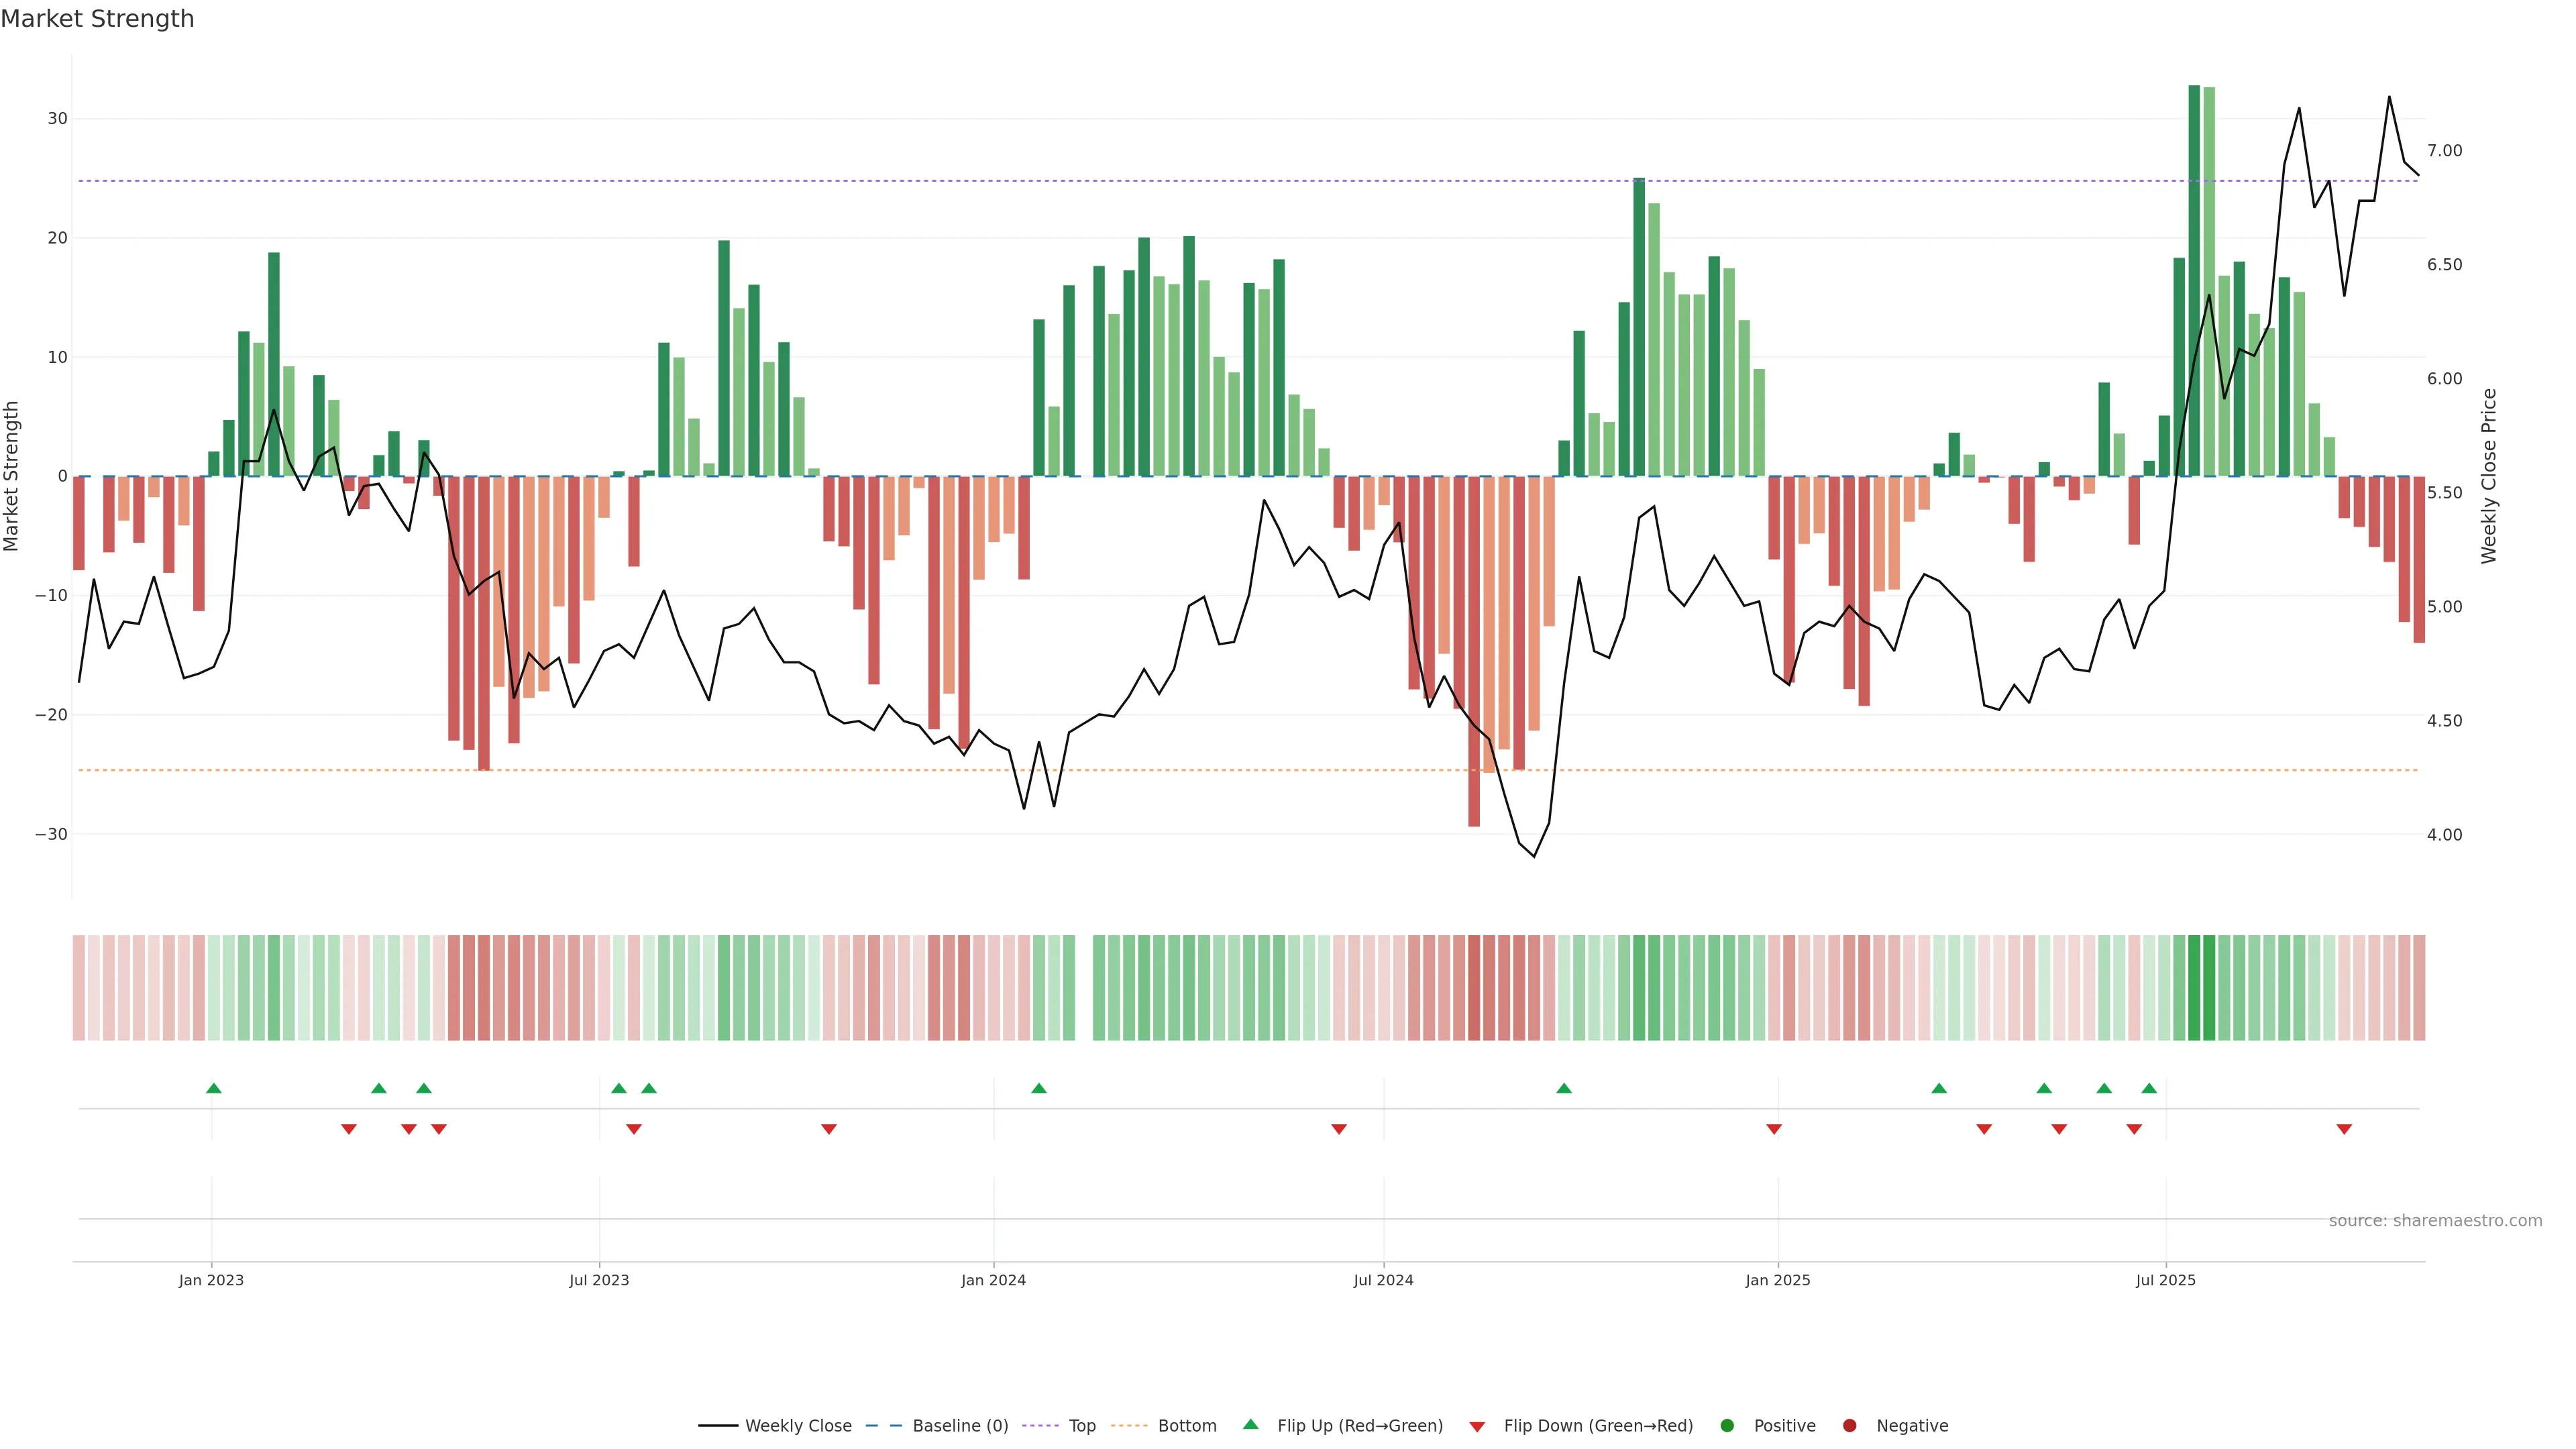
Task: Click the flip-up triangle after Jul 2024
Action: tap(1563, 1088)
